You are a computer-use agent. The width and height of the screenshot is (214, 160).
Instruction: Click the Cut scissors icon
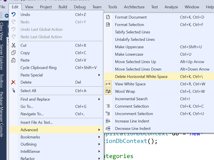pos(13,45)
